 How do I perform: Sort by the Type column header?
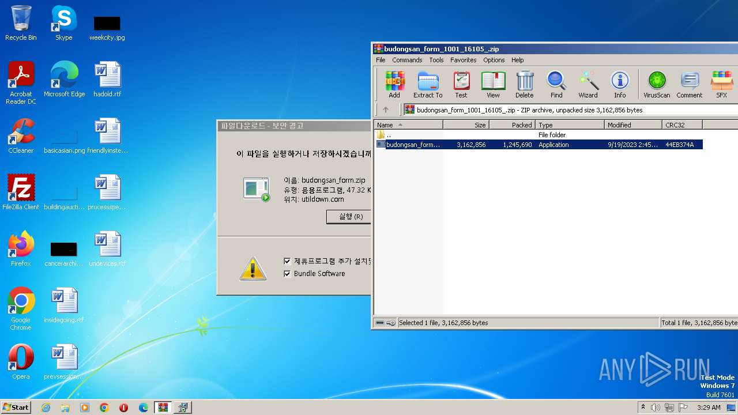point(570,124)
